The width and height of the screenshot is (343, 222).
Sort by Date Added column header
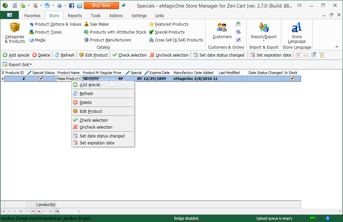pos(205,73)
